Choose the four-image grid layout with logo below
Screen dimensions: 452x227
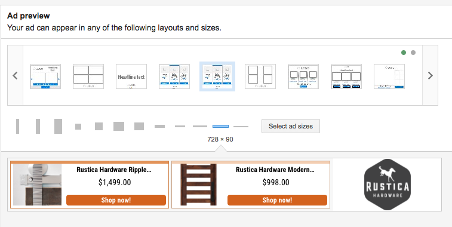88,76
